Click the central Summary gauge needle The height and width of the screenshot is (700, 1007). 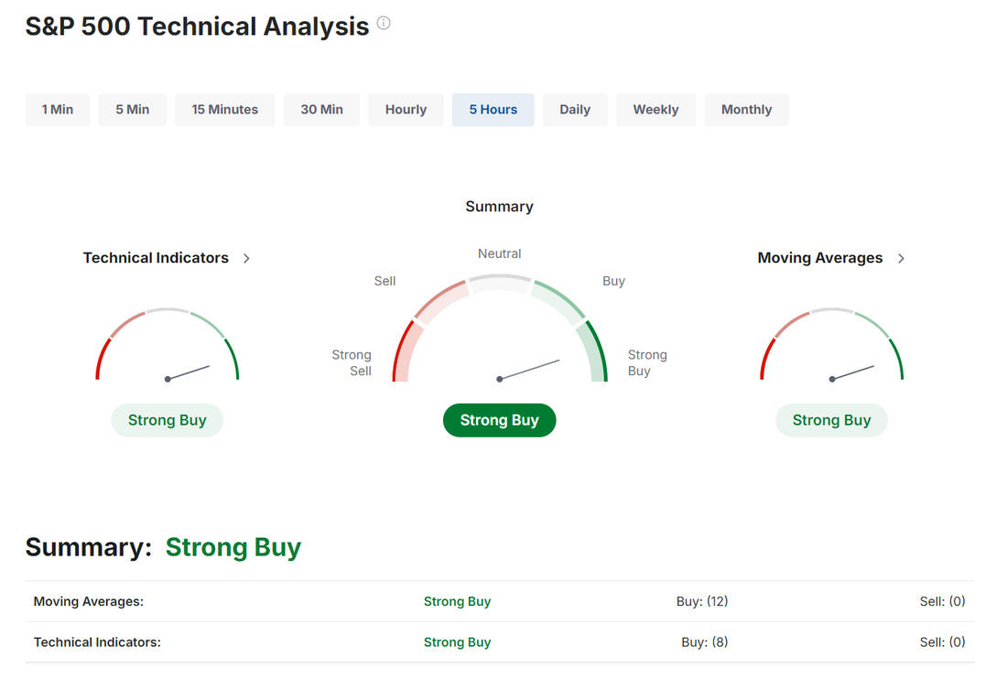(x=529, y=370)
